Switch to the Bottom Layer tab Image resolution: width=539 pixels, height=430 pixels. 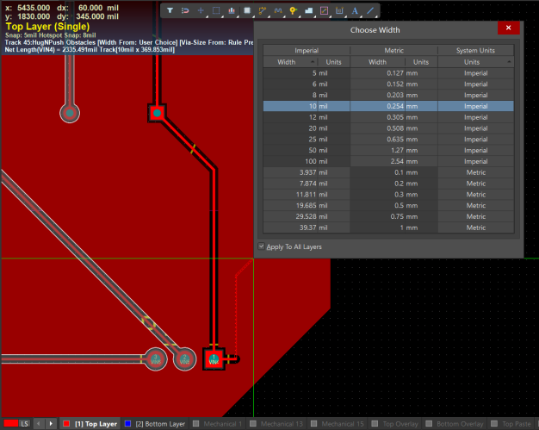coord(155,424)
